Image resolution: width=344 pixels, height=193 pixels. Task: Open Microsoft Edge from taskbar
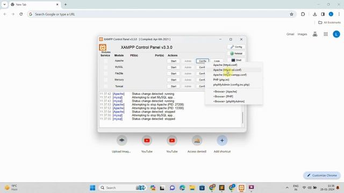pos(182,188)
